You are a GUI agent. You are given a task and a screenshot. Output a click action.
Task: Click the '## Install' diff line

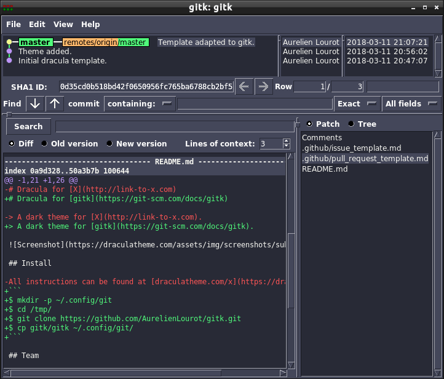coord(30,263)
